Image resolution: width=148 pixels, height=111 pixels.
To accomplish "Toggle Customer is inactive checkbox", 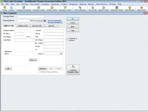I will pos(67,39).
